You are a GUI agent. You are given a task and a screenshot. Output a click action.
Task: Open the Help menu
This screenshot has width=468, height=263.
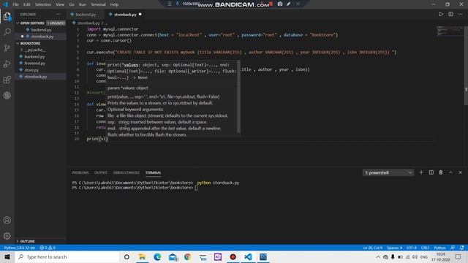pyautogui.click(x=114, y=4)
